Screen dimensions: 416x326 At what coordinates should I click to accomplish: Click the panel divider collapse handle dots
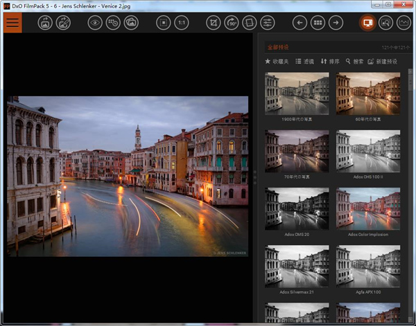point(255,177)
